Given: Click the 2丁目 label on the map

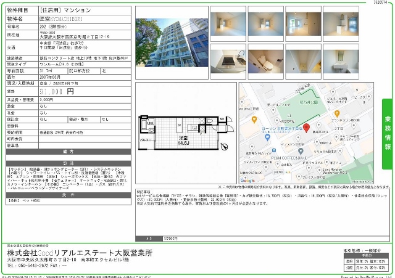Looking at the screenshot, I should click(x=339, y=129).
